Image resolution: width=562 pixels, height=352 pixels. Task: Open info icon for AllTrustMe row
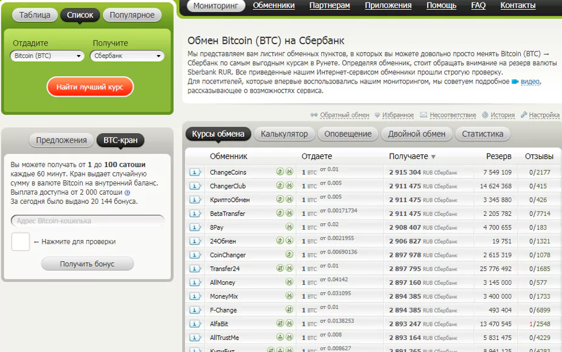click(x=195, y=337)
